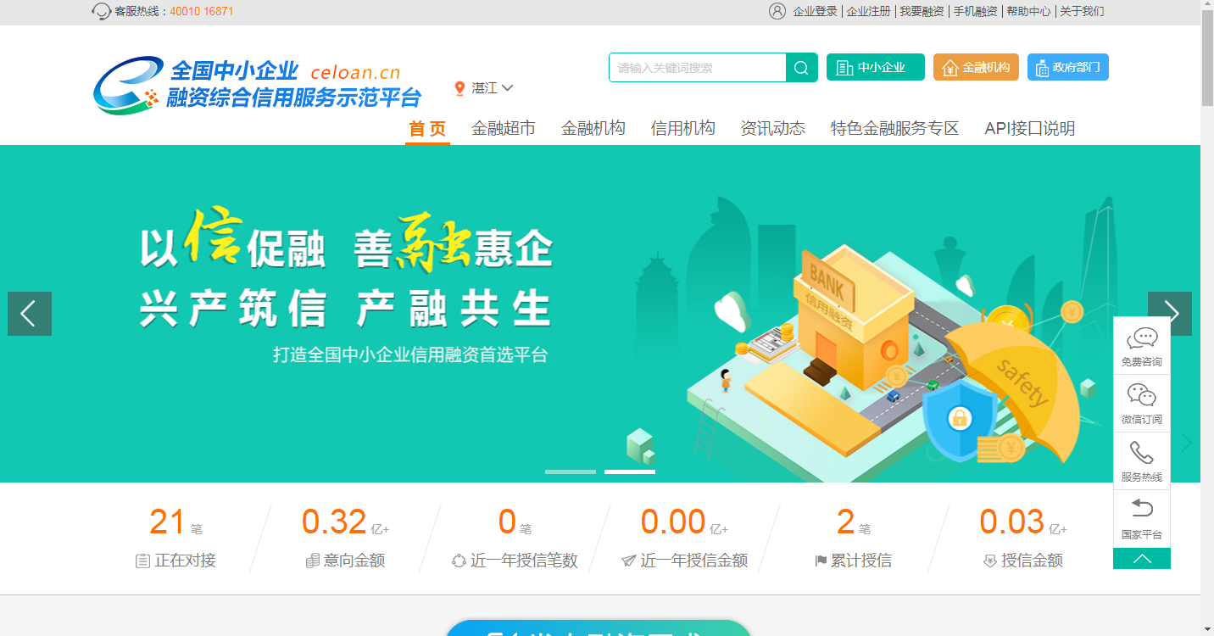Screen dimensions: 1214x636
Task: Select the first carousel indicator bar
Action: (x=571, y=471)
